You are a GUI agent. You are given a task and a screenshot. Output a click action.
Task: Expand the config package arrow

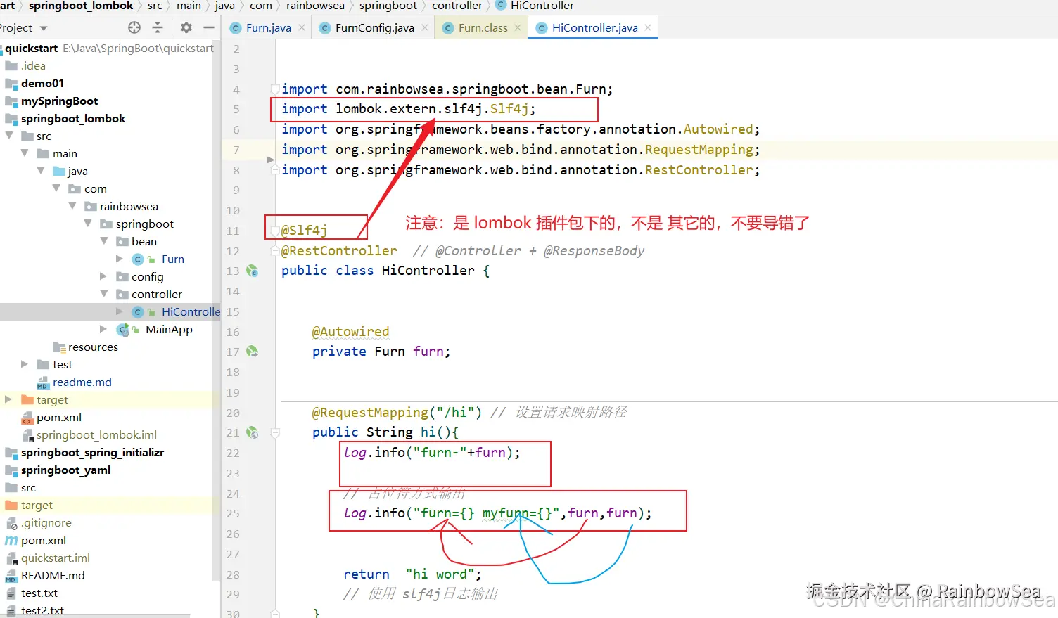click(104, 276)
